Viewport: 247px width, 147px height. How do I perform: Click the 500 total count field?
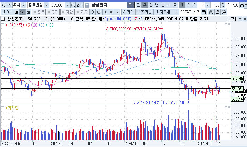pos(235,5)
